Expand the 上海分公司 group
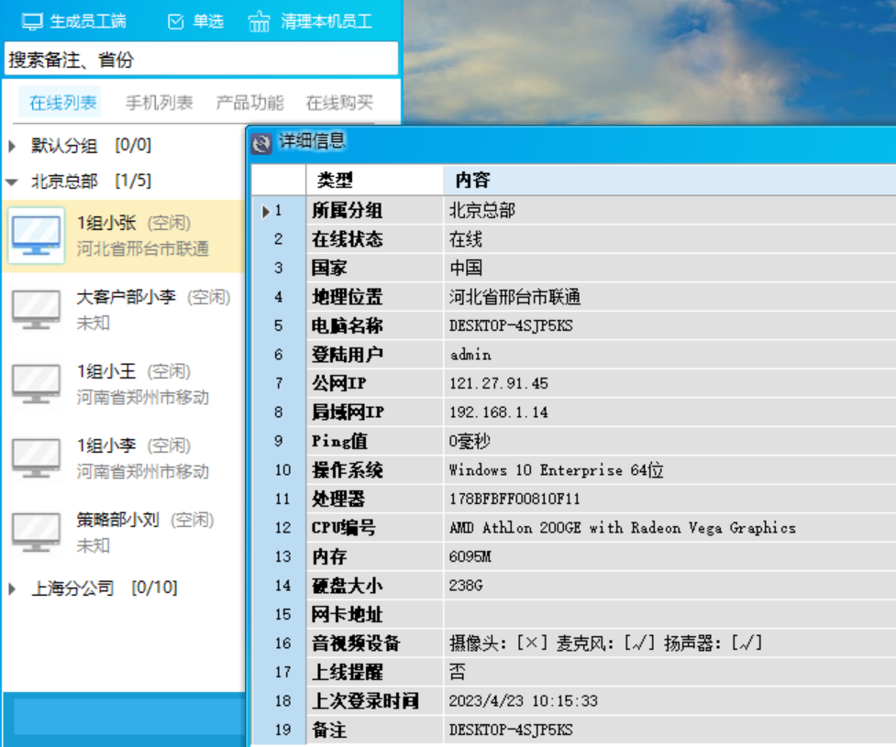The height and width of the screenshot is (747, 896). click(x=13, y=588)
